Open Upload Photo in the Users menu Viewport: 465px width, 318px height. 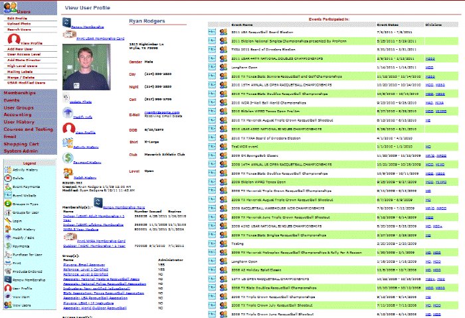click(19, 24)
